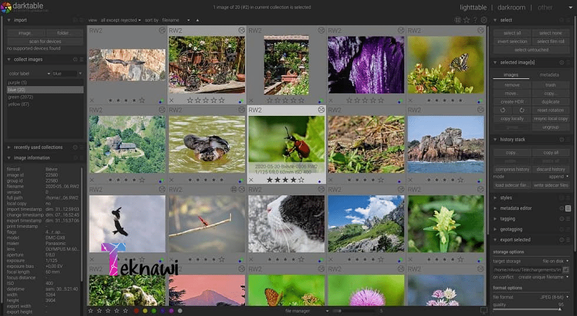Open the sort by filename dropdown
This screenshot has height=316, width=577.
176,20
